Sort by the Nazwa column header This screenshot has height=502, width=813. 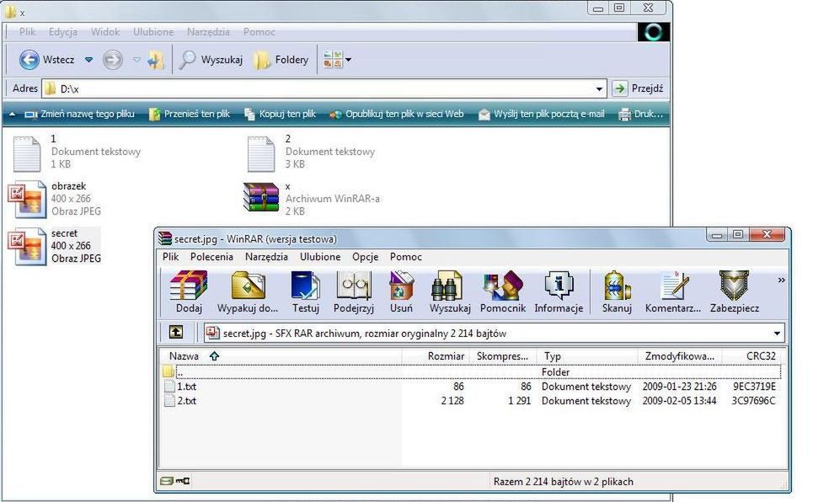280,355
